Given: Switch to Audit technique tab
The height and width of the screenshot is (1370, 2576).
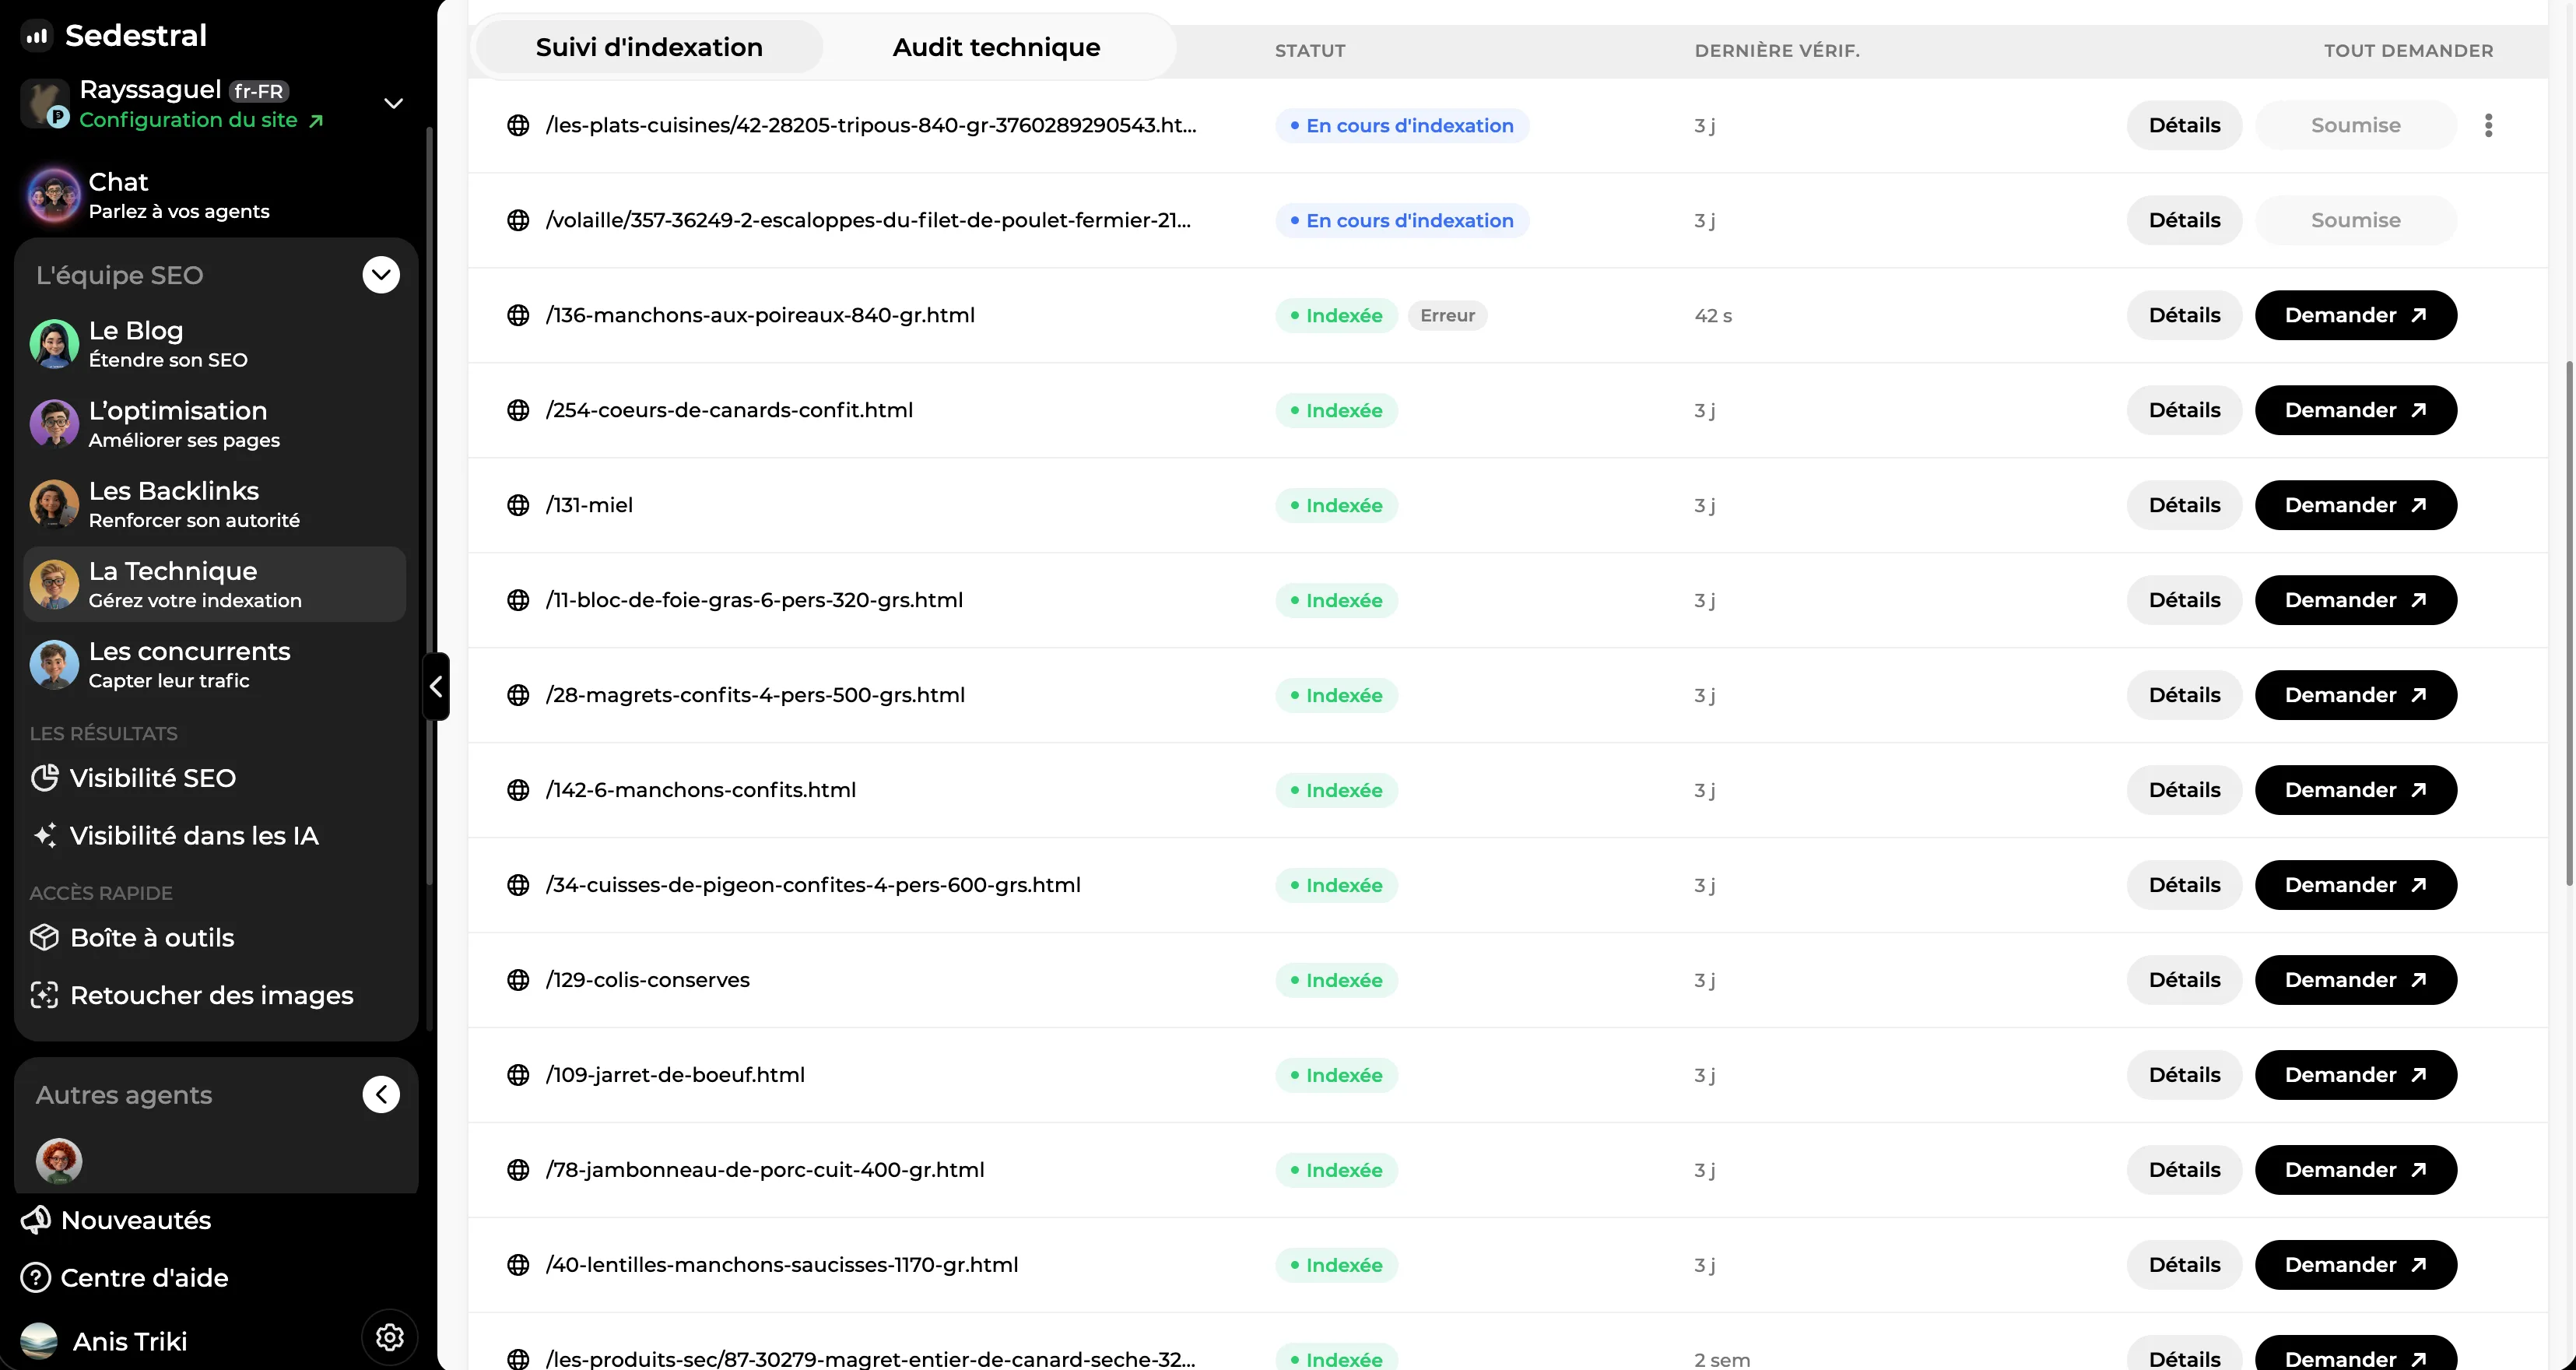Looking at the screenshot, I should click(x=996, y=47).
